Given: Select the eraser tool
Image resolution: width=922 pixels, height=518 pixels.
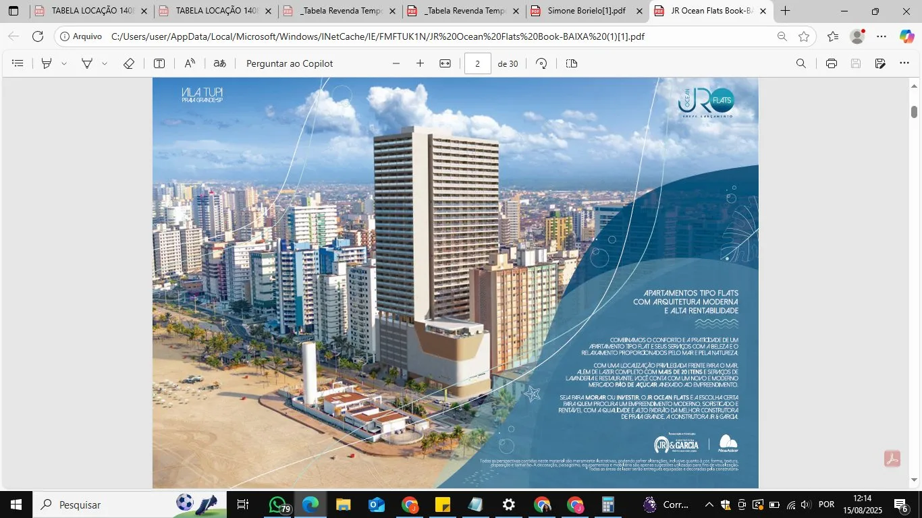Looking at the screenshot, I should coord(129,63).
